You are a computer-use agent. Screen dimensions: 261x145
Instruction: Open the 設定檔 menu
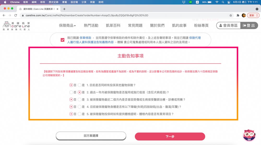74,2
